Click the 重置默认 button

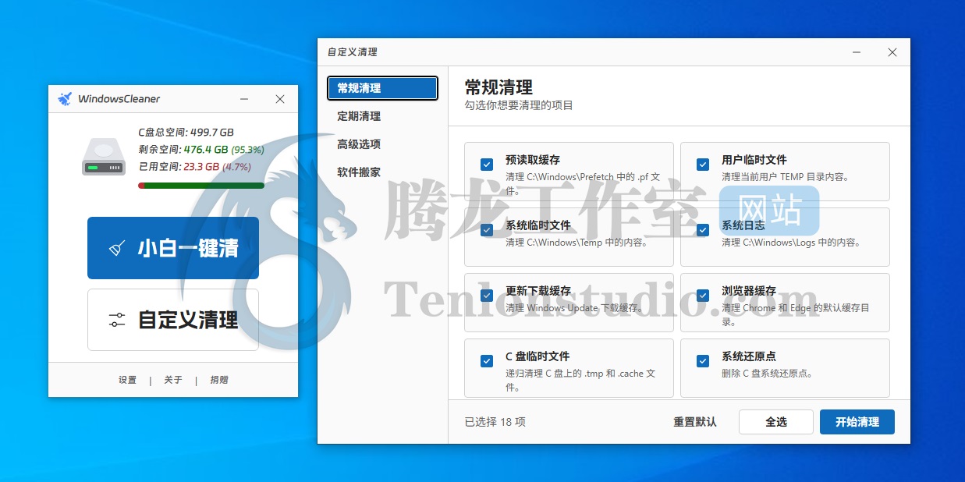(695, 422)
